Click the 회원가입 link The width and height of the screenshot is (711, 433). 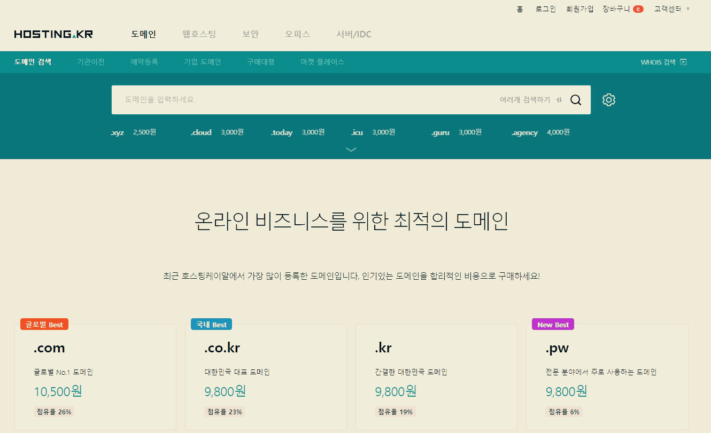click(x=580, y=9)
